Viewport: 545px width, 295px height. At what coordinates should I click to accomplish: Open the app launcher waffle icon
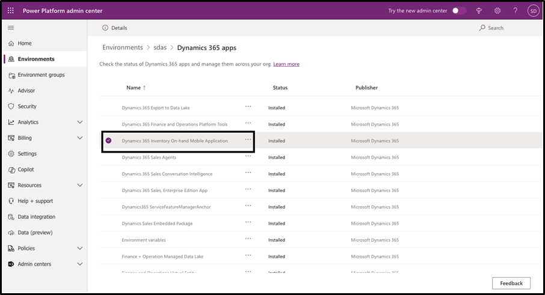pyautogui.click(x=11, y=10)
